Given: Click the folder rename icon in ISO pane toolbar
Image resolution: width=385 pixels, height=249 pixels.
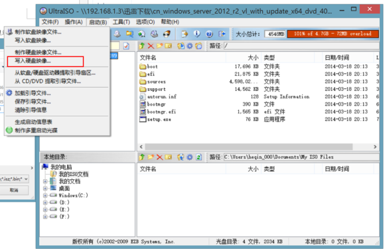Looking at the screenshot, I should [x=169, y=46].
